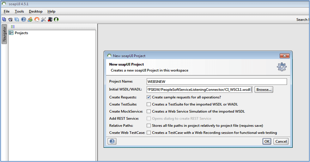Screen dimensions: 310x162
Task: Click the 'Create Requests:' label
Action: click(123, 97)
